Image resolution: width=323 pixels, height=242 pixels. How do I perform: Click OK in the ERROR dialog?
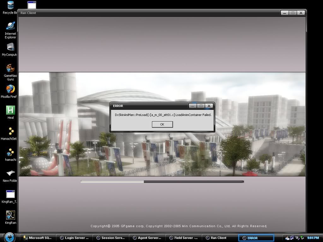(x=162, y=124)
